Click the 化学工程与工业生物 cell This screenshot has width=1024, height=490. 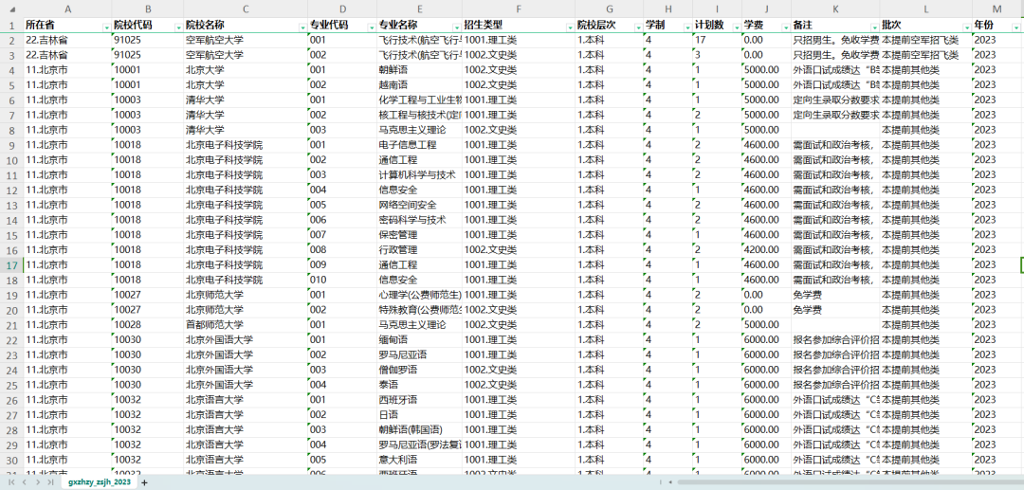tap(419, 100)
